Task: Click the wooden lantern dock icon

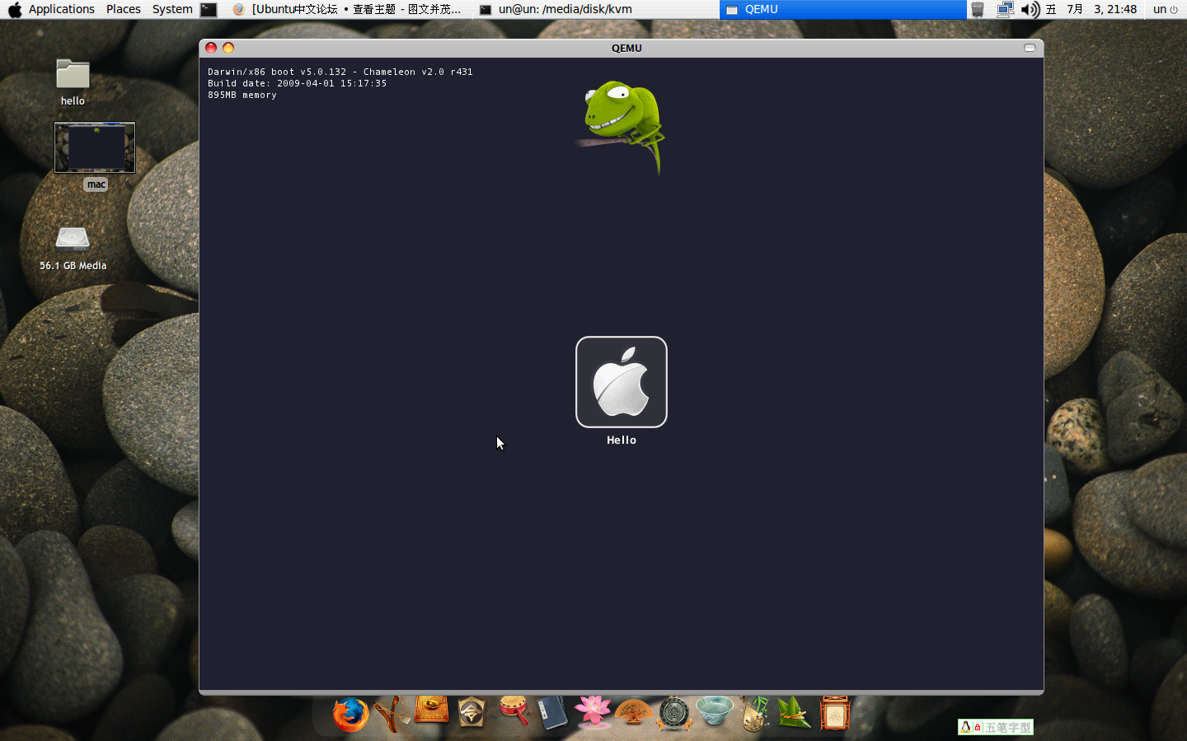Action: (834, 713)
